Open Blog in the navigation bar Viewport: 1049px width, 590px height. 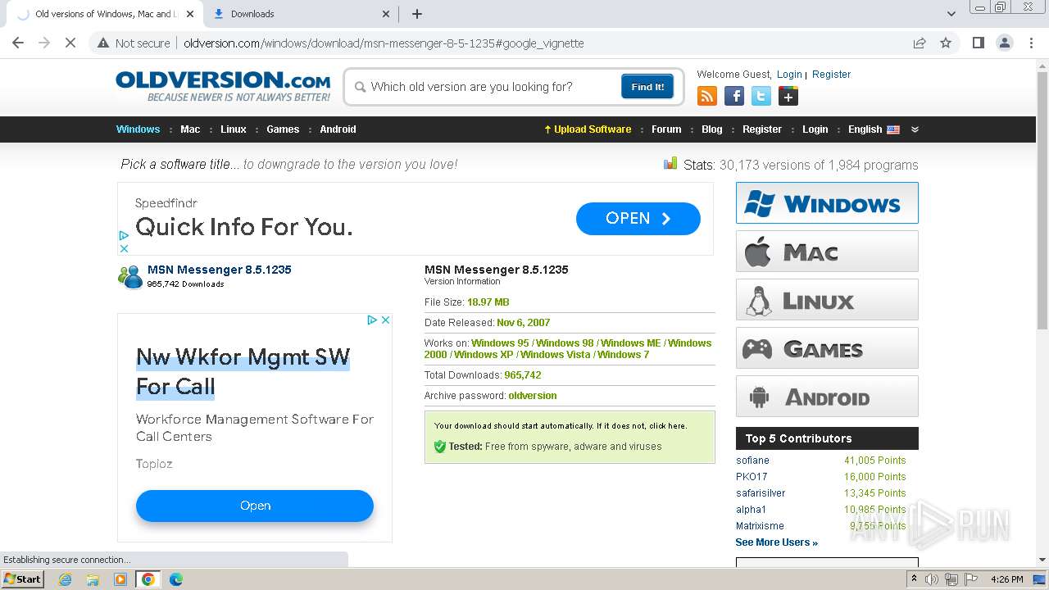712,129
